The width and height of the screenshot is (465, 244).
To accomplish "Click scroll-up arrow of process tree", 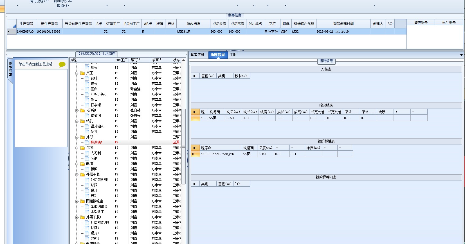I will coord(183,60).
